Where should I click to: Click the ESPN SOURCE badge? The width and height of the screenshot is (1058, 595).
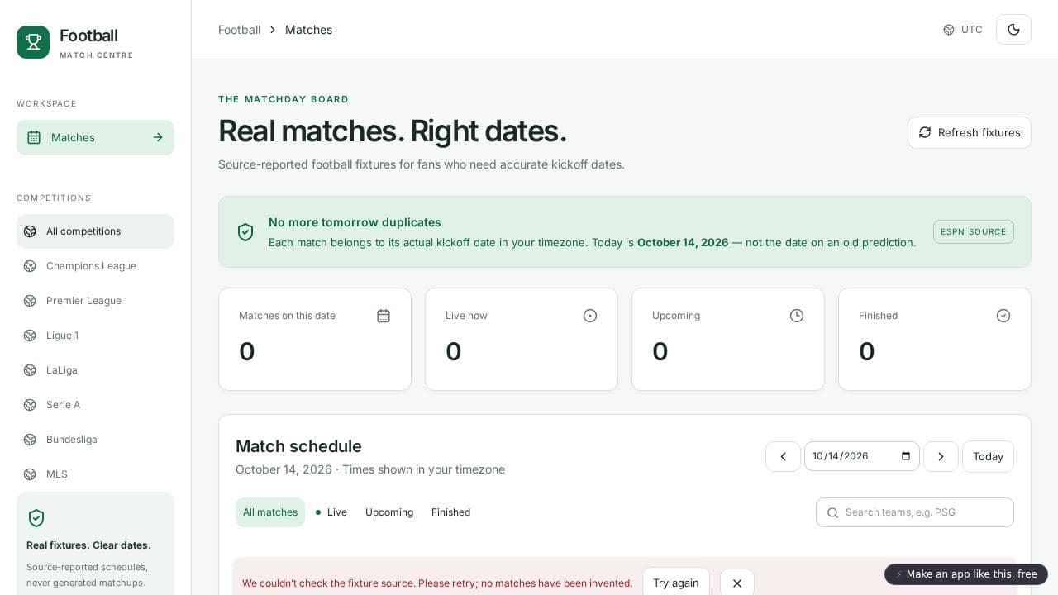[974, 231]
